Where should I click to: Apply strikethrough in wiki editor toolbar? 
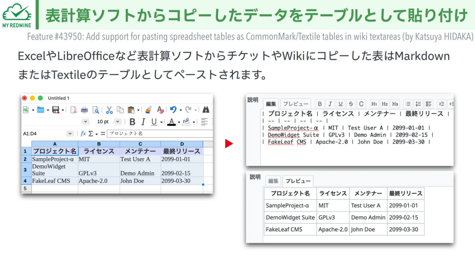pyautogui.click(x=351, y=104)
